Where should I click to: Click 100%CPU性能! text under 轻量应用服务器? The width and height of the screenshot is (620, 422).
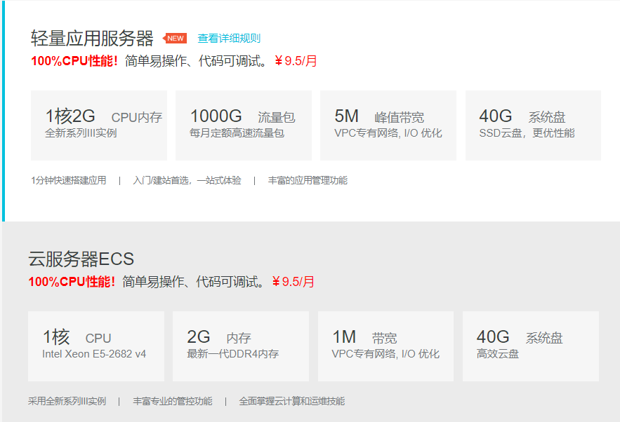[74, 61]
